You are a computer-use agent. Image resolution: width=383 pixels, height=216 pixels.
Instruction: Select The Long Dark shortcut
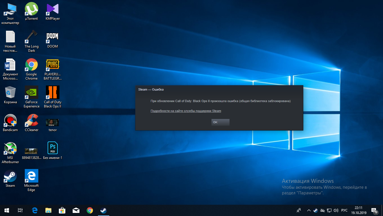[31, 41]
